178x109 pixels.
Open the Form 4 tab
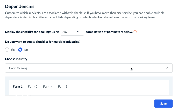point(48,87)
